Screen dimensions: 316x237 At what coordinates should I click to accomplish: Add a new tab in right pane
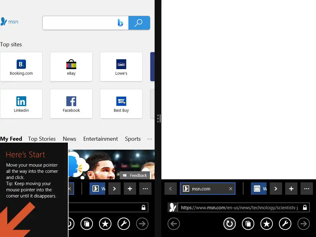(x=291, y=189)
